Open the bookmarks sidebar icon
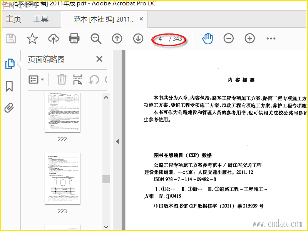308x231 pixels. (x=9, y=86)
